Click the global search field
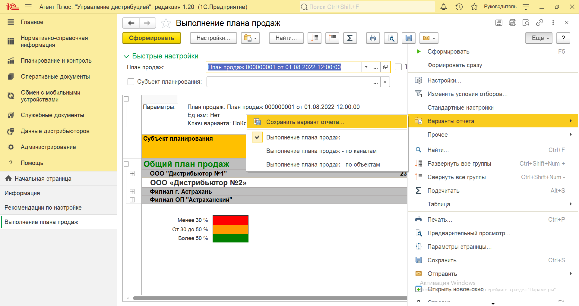579x306 pixels. (x=367, y=7)
